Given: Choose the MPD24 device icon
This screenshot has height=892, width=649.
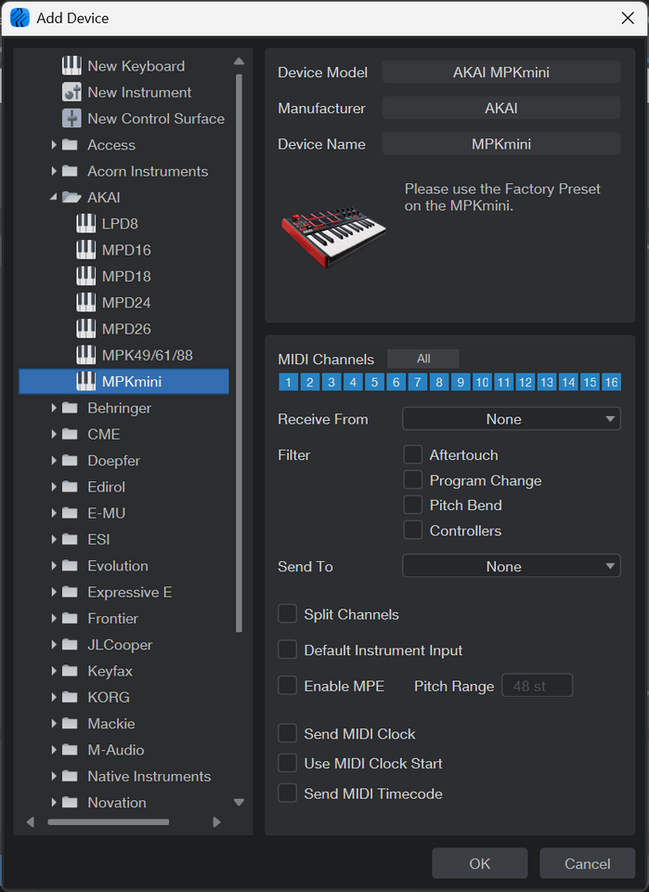Looking at the screenshot, I should point(86,303).
